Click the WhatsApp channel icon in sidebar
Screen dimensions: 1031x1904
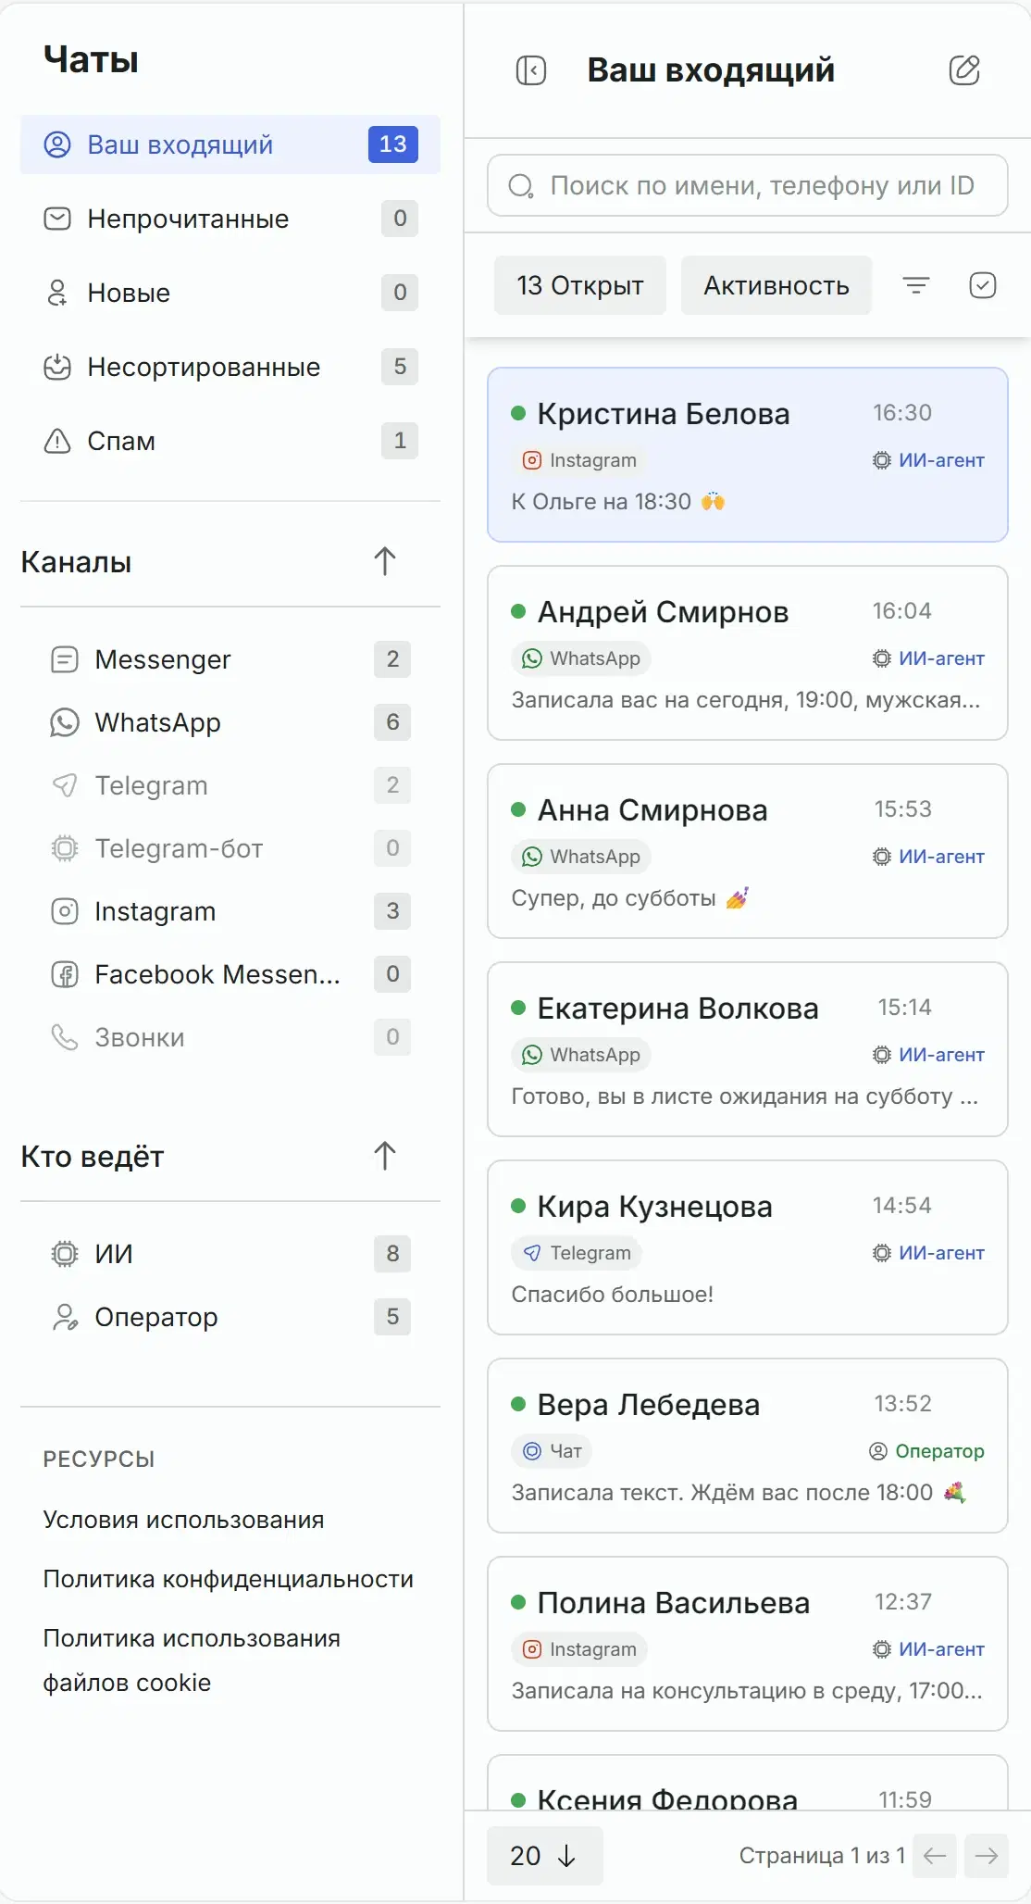pyautogui.click(x=65, y=722)
